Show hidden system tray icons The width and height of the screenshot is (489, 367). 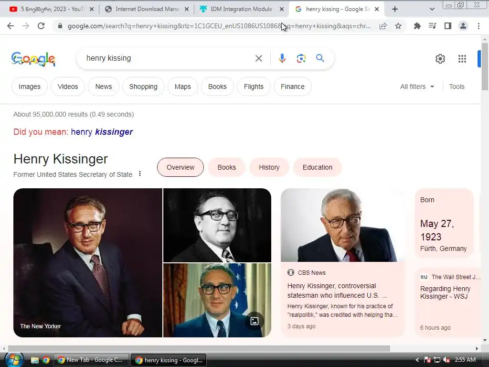coord(417,360)
